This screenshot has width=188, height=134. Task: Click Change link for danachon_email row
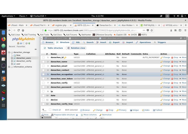click(x=165, y=66)
